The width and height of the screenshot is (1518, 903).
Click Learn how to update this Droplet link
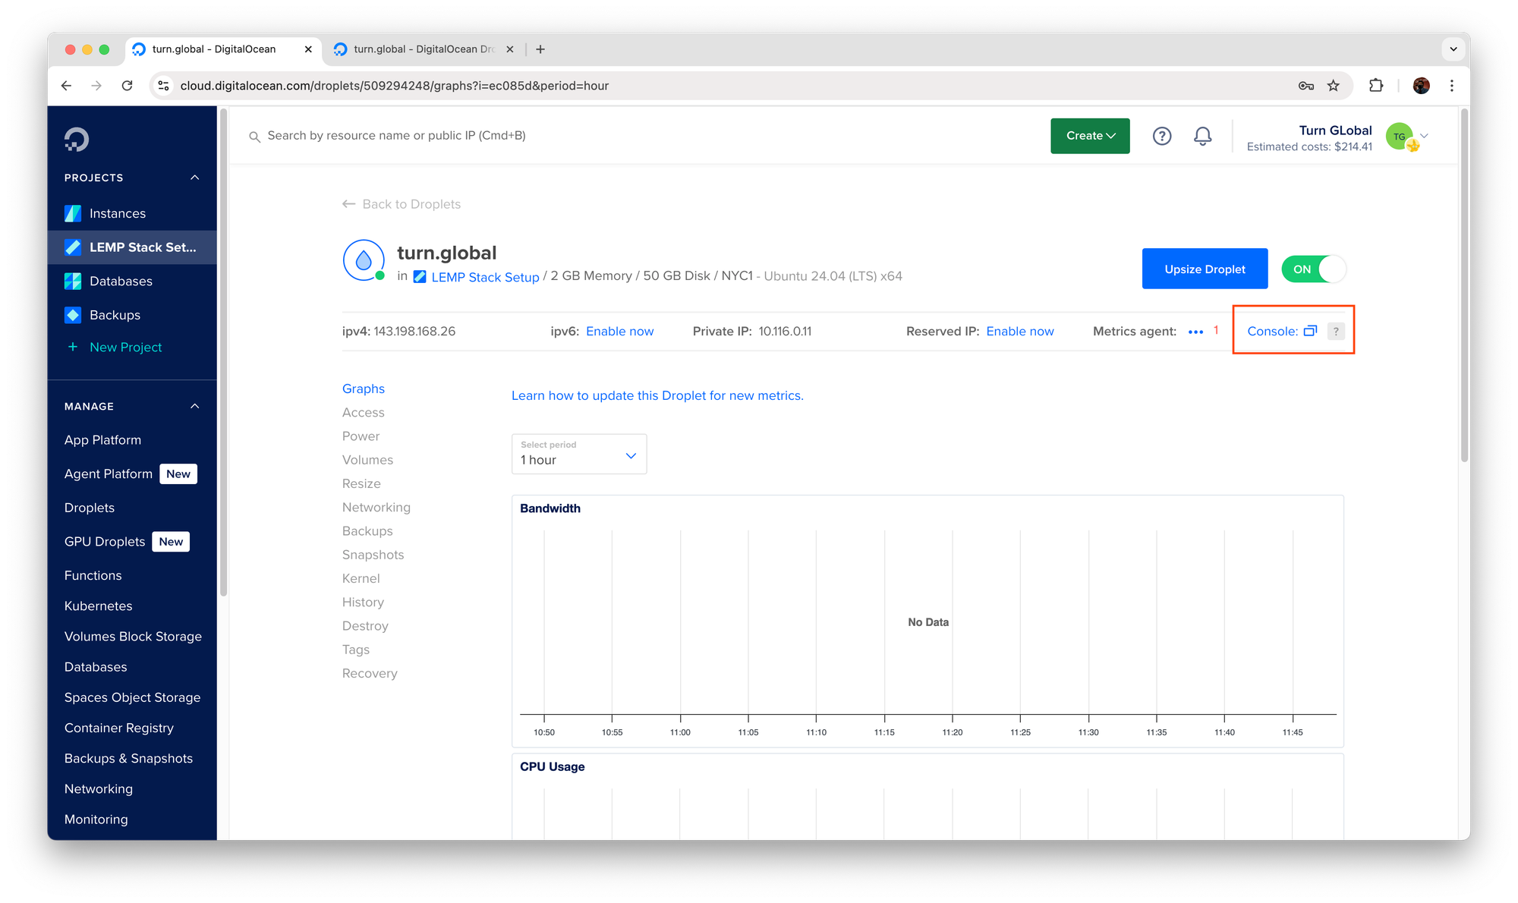pyautogui.click(x=657, y=395)
